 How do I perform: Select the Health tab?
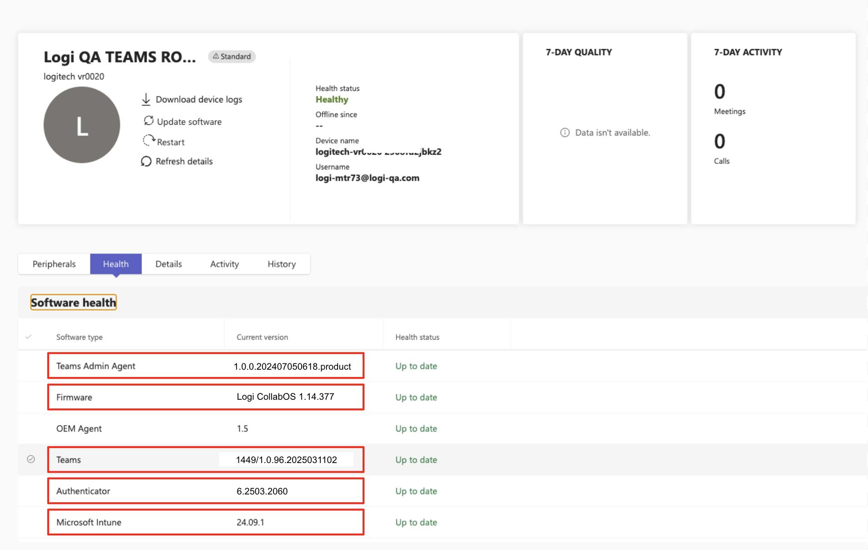(116, 264)
